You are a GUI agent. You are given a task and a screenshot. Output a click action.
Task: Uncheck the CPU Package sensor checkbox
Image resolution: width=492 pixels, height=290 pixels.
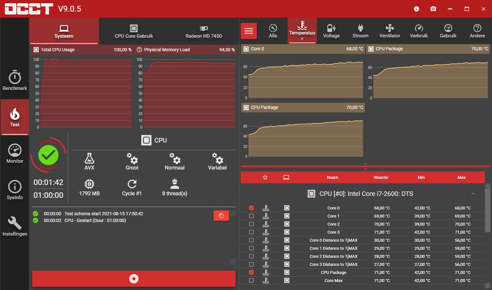[x=251, y=272]
